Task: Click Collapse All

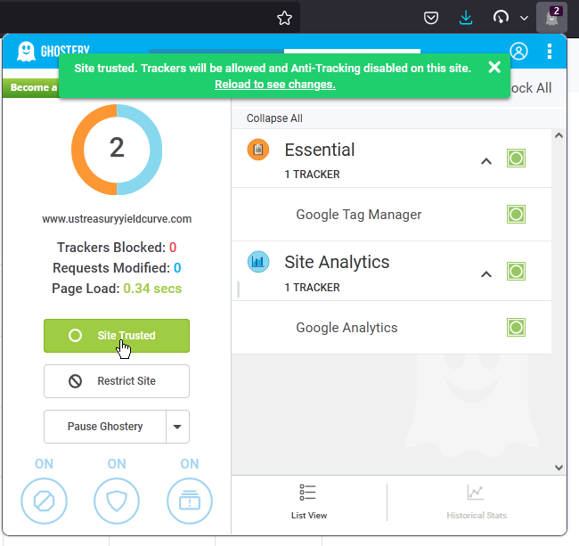Action: pyautogui.click(x=274, y=118)
